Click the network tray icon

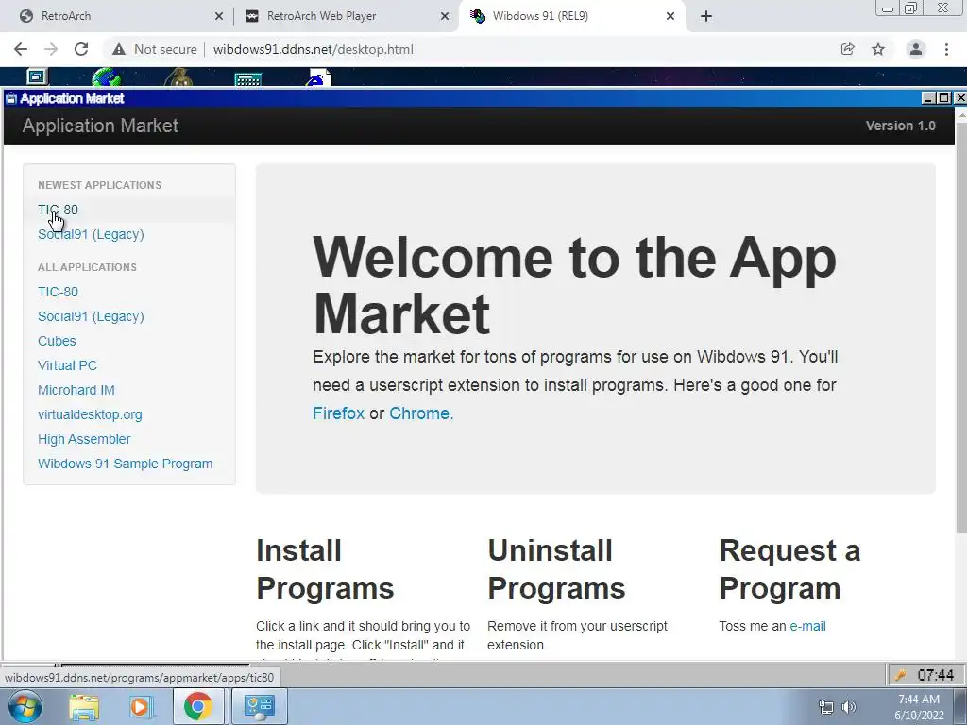(825, 707)
